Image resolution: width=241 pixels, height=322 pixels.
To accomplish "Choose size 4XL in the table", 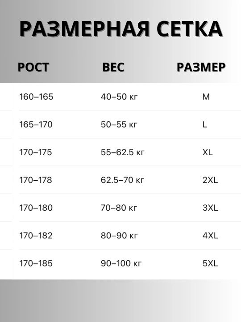I will 210,236.
